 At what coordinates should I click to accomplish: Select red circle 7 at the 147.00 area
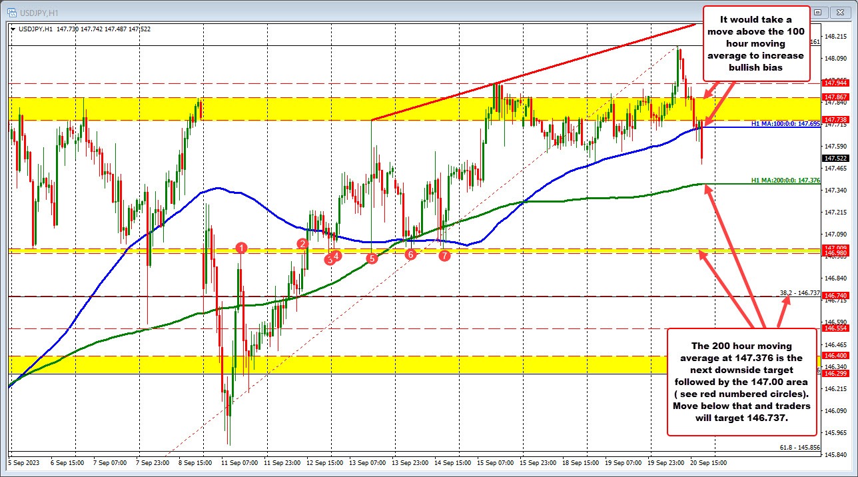pyautogui.click(x=444, y=254)
